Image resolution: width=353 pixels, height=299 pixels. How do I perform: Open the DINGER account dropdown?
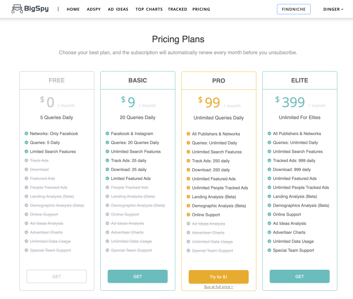coord(333,9)
